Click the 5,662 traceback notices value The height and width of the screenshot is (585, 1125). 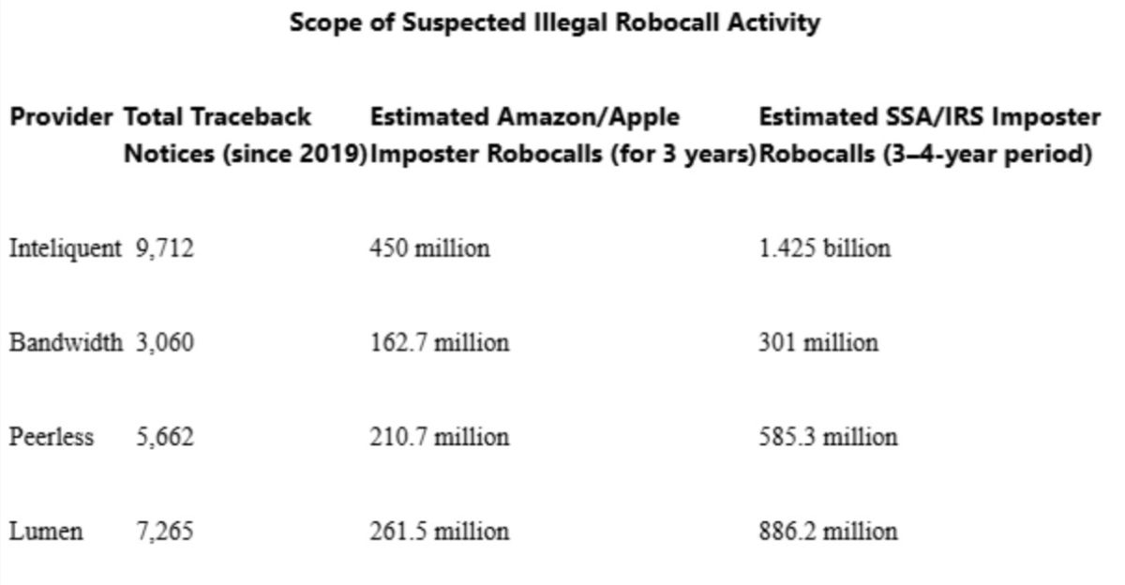[x=165, y=437]
